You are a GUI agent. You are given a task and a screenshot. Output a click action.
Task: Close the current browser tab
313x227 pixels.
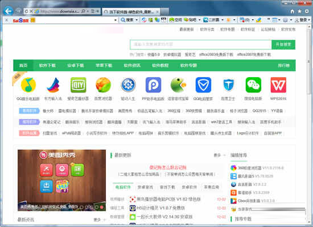pos(157,12)
